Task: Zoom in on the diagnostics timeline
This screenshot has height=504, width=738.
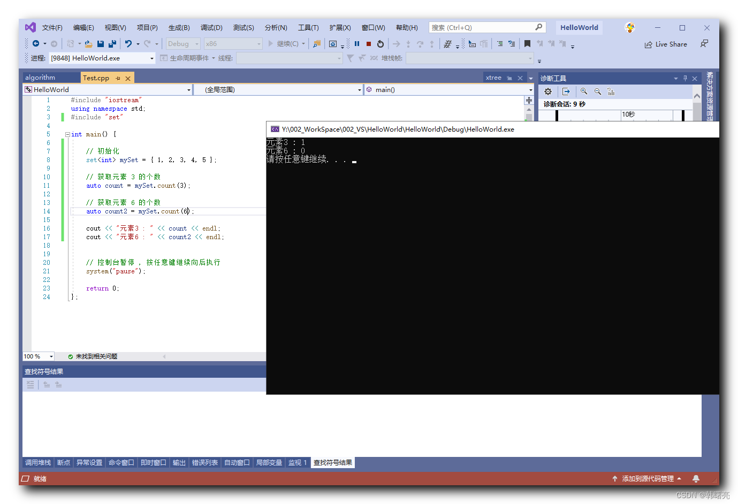Action: point(583,91)
